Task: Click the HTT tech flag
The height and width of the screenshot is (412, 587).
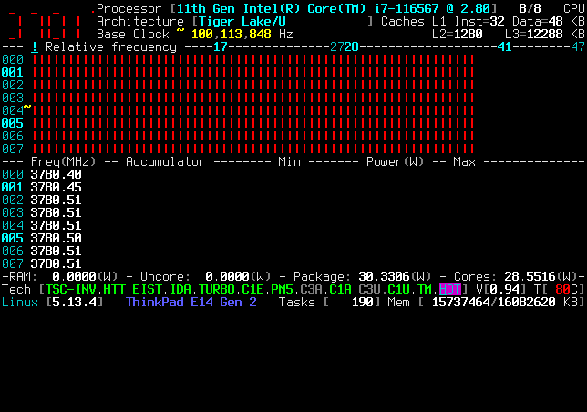Action: [x=114, y=290]
